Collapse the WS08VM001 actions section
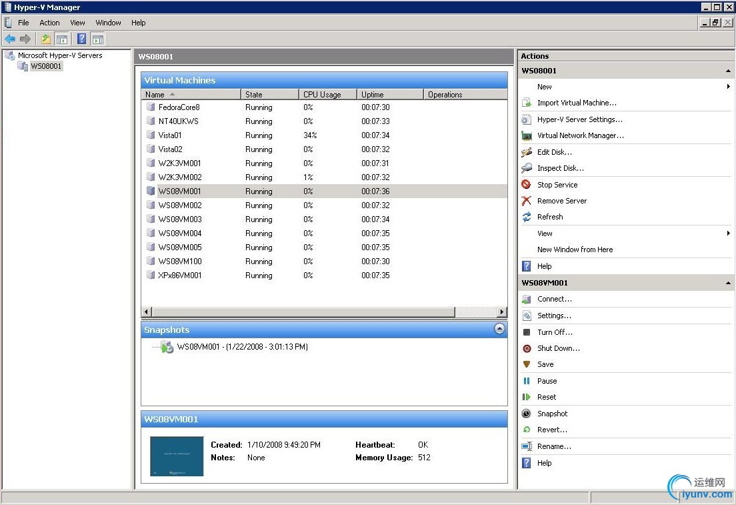This screenshot has width=736, height=505. (728, 283)
